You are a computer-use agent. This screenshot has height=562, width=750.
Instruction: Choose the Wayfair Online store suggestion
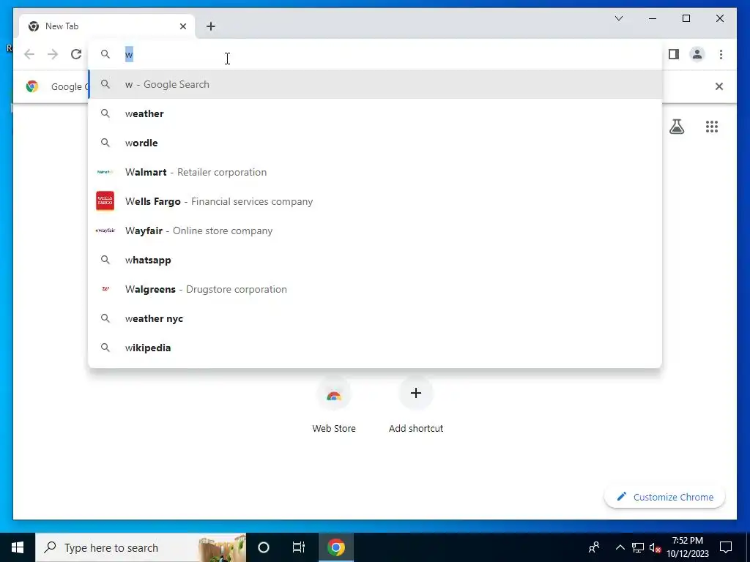pos(375,231)
